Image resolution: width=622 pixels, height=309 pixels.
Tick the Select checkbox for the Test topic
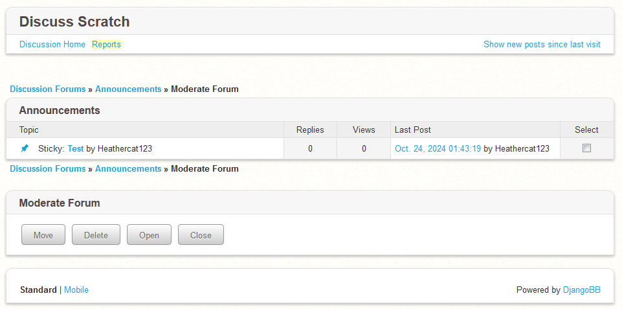click(x=586, y=148)
